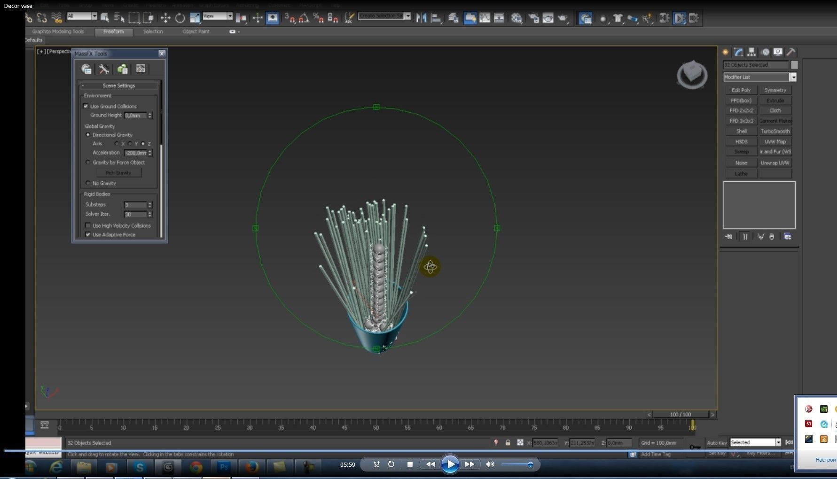Screen dimensions: 837x479
Task: Open the Material Editor icon
Action: pos(516,18)
